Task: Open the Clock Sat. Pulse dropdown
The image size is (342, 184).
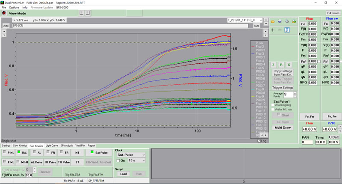Action: [x=143, y=154]
